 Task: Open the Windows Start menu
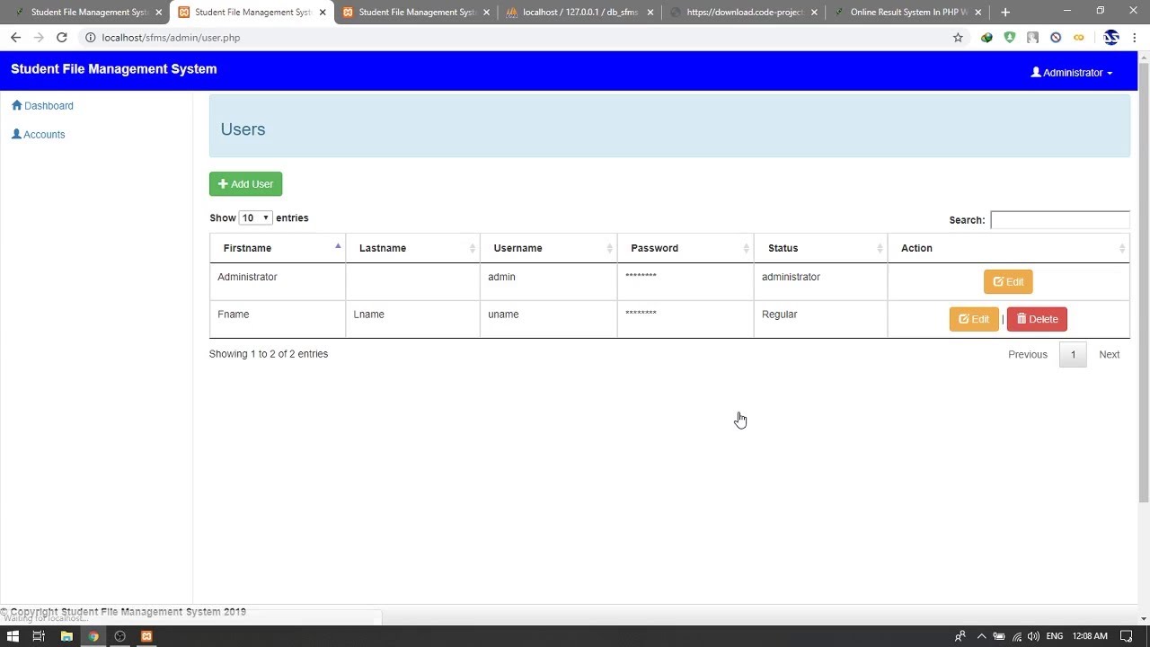pos(13,636)
